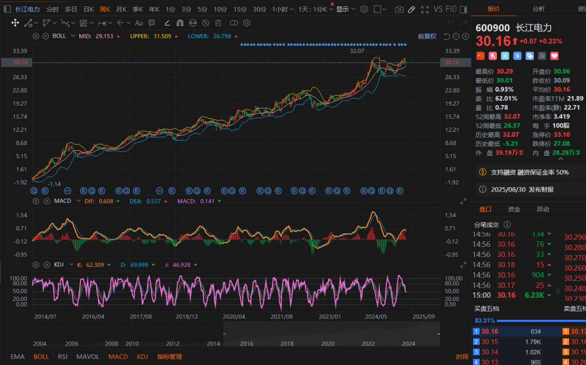The image size is (586, 365).
Task: Add a comment bubble note
Action: click(x=152, y=23)
